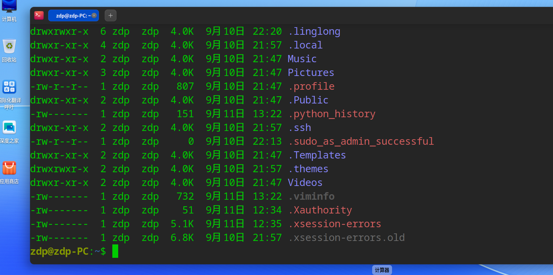Open the Recycle Bin desktop icon
Image resolution: width=553 pixels, height=275 pixels.
tap(9, 51)
